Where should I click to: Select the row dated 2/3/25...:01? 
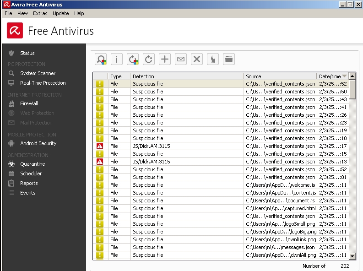pos(221,177)
